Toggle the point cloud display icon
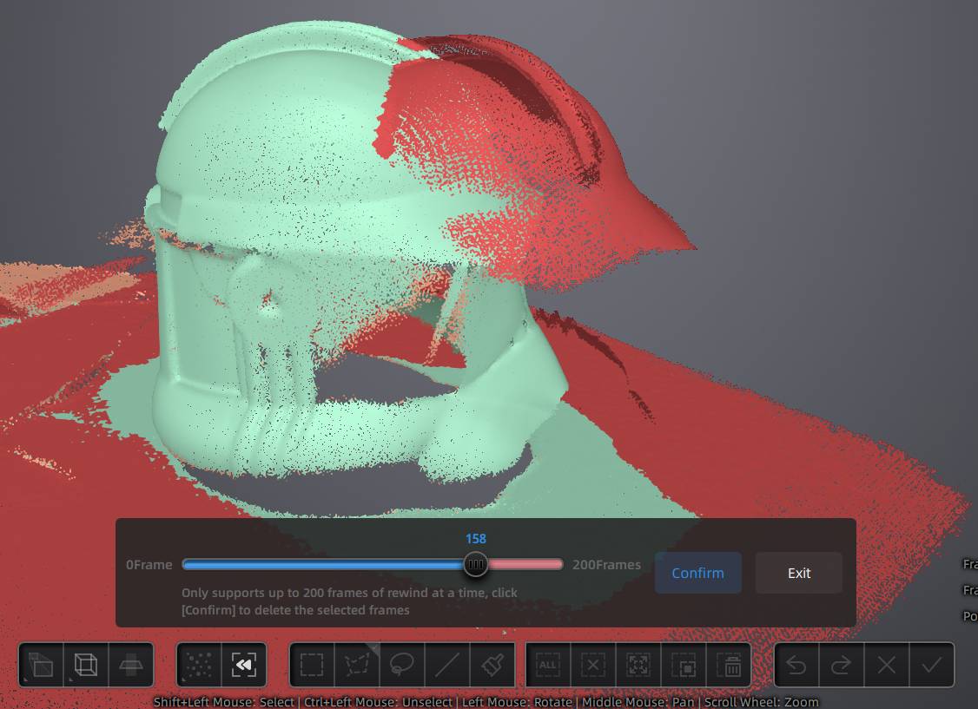 pos(199,665)
